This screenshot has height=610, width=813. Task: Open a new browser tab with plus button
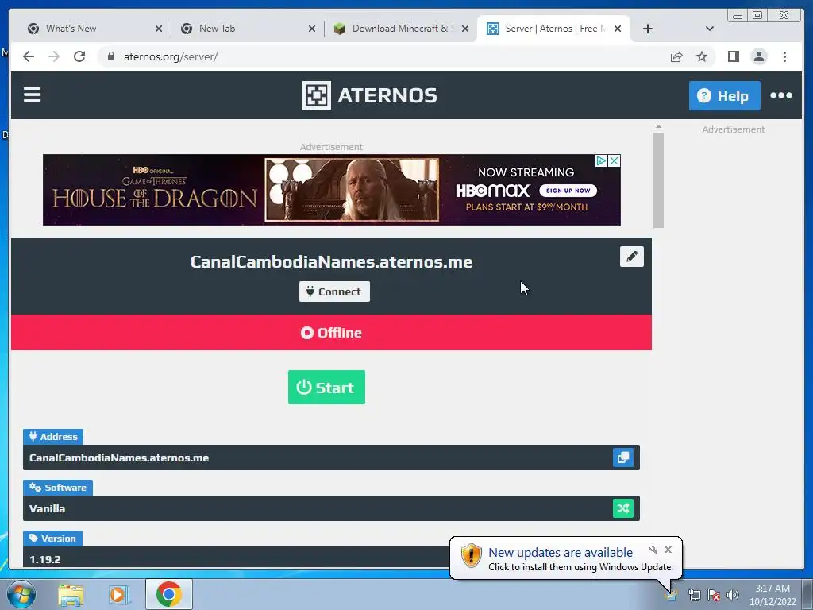tap(648, 29)
